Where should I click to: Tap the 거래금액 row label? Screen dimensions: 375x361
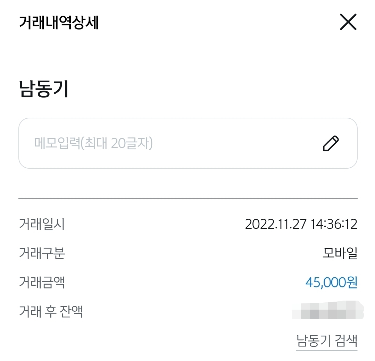[42, 283]
